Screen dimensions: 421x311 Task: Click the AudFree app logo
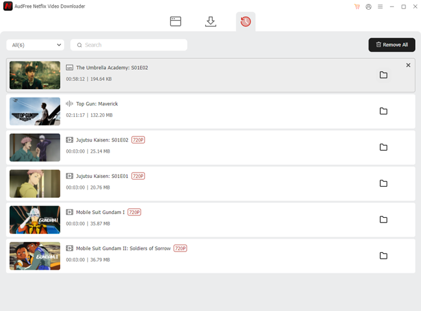[8, 6]
